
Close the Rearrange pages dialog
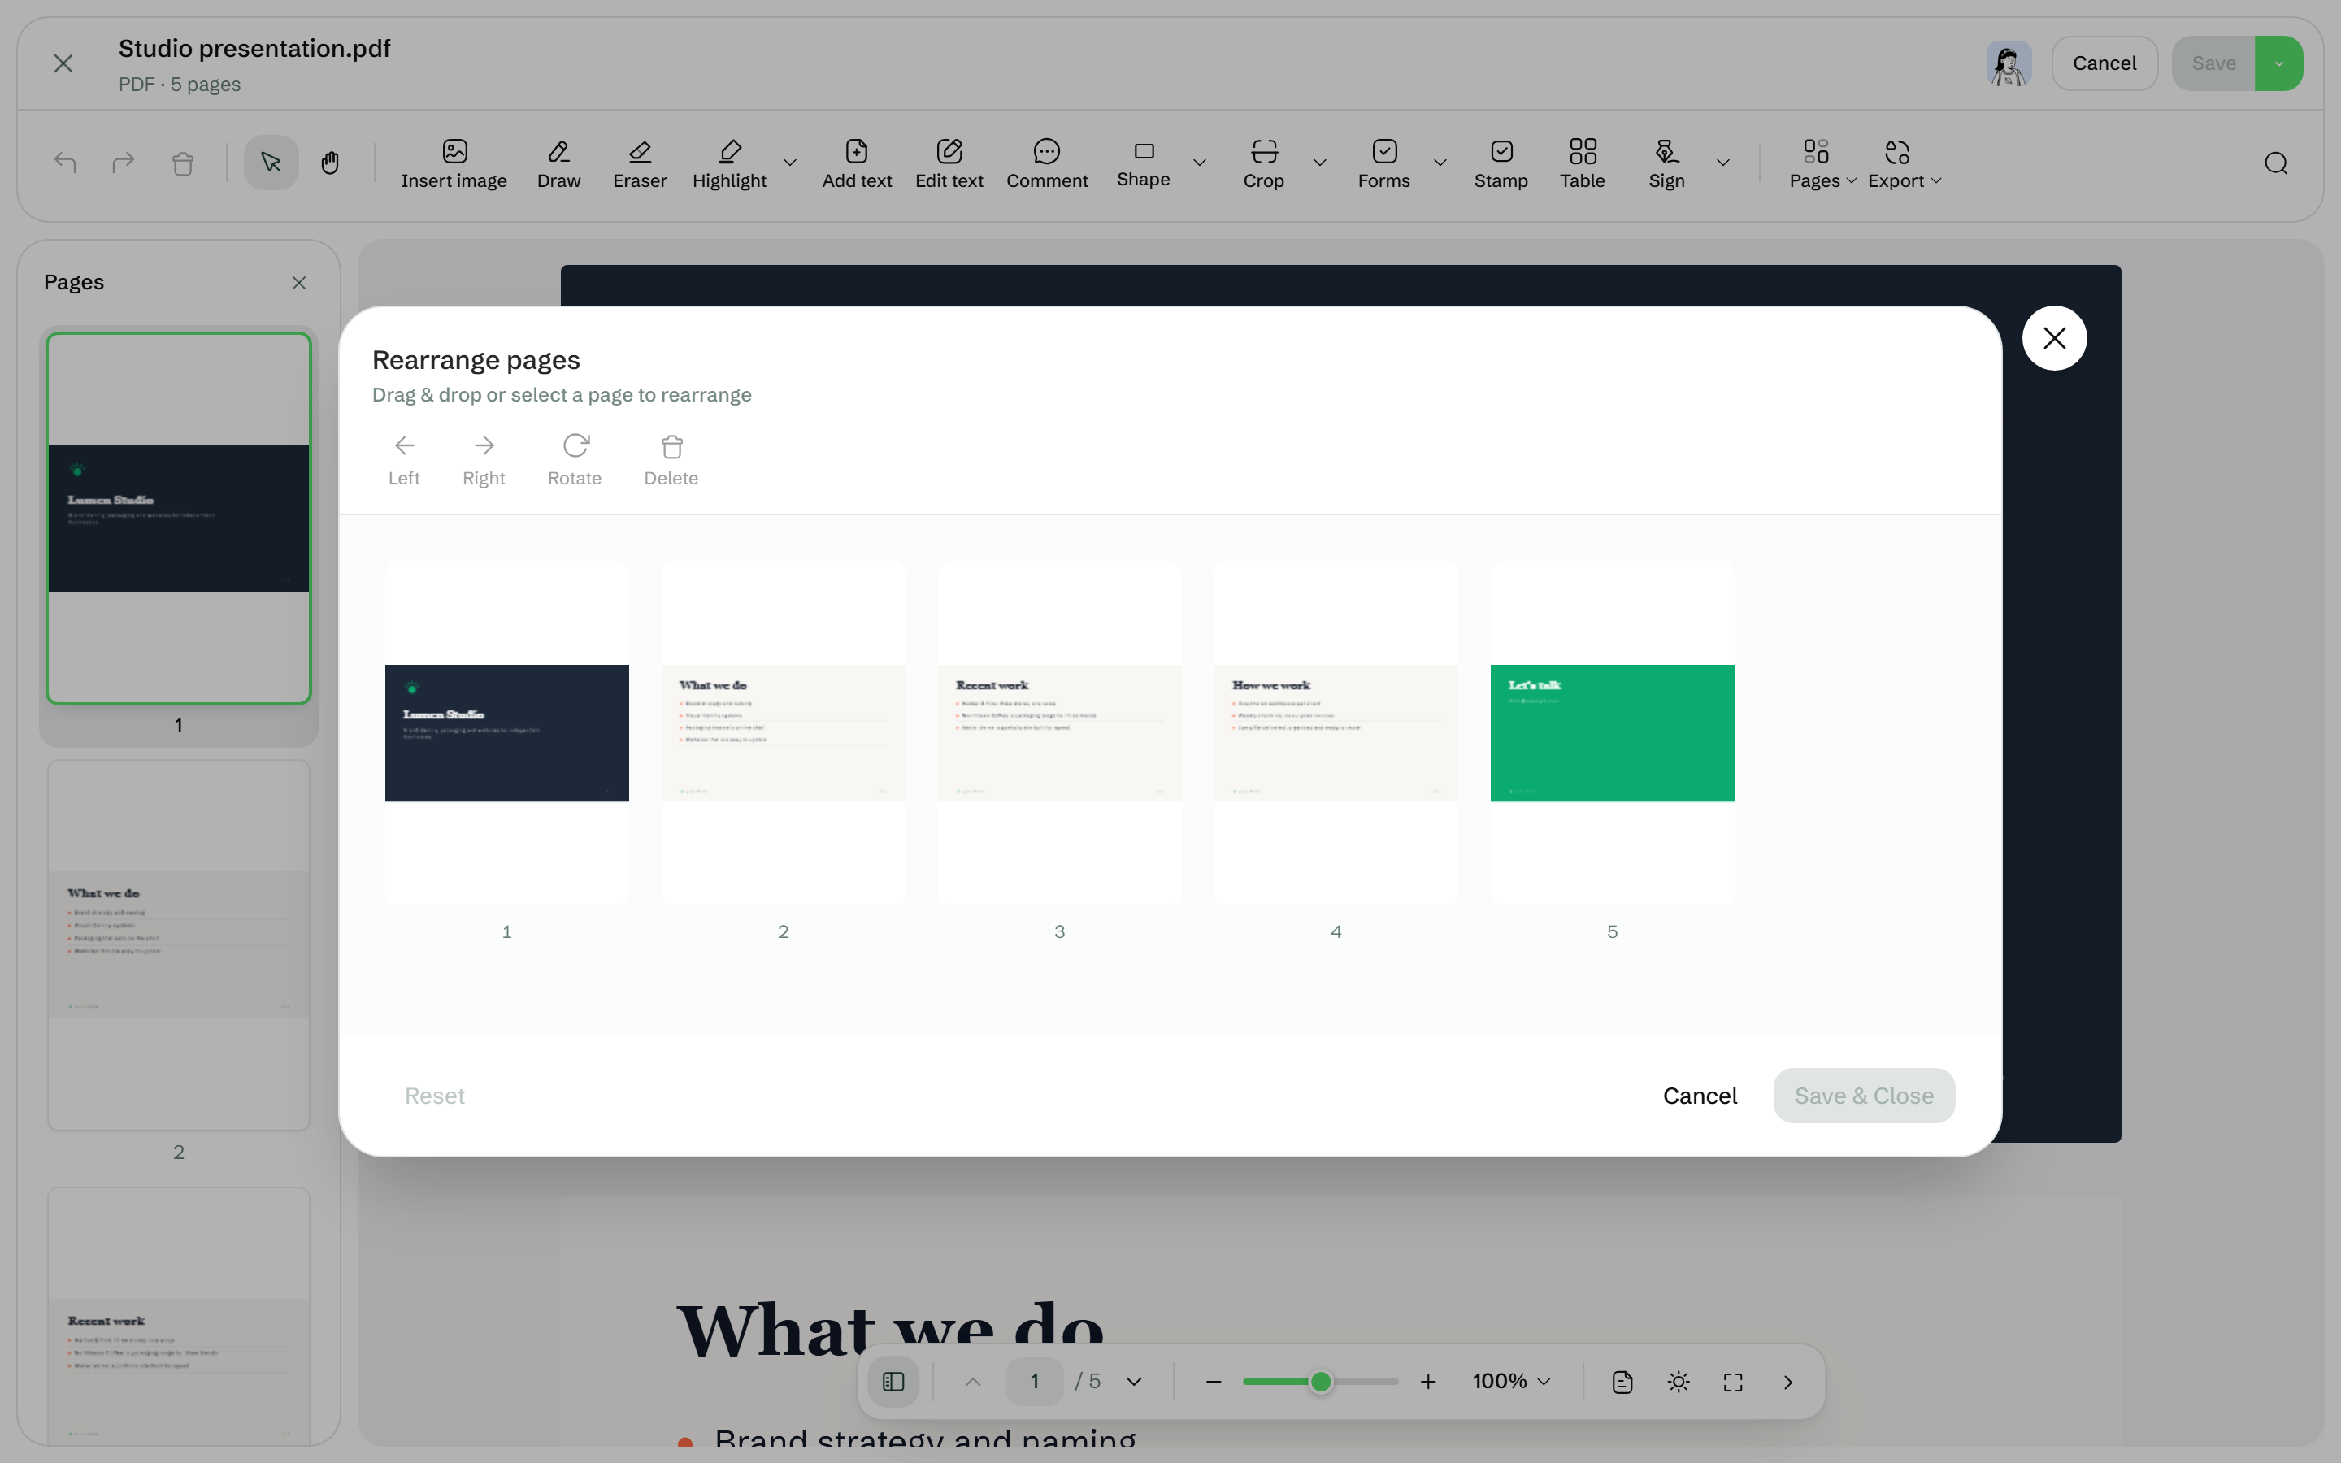tap(2054, 337)
